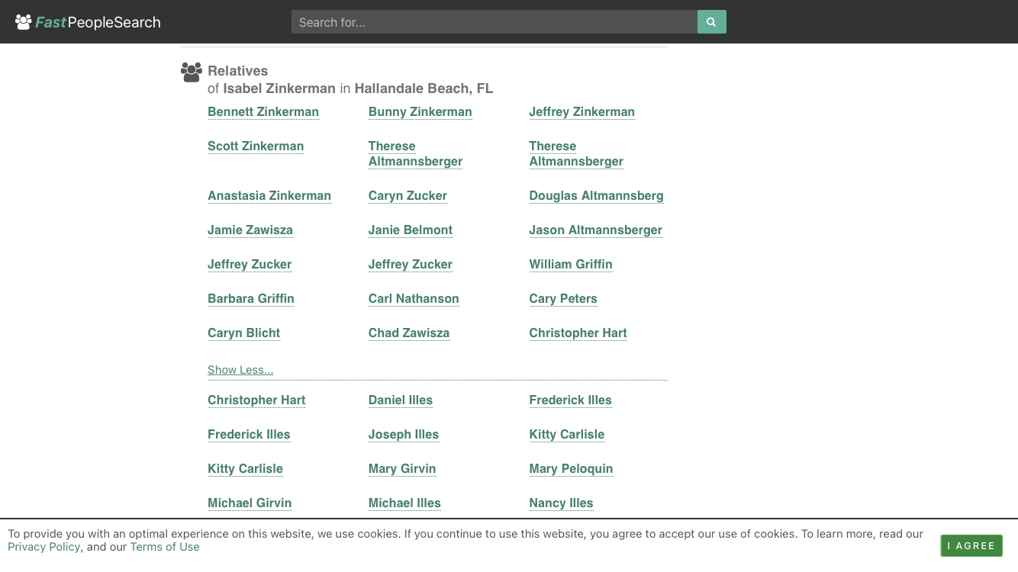1018x572 pixels.
Task: View Mary Girvin's record
Action: click(402, 469)
